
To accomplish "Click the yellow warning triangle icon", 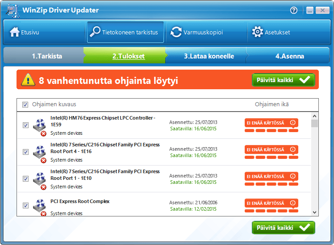I will 28,80.
